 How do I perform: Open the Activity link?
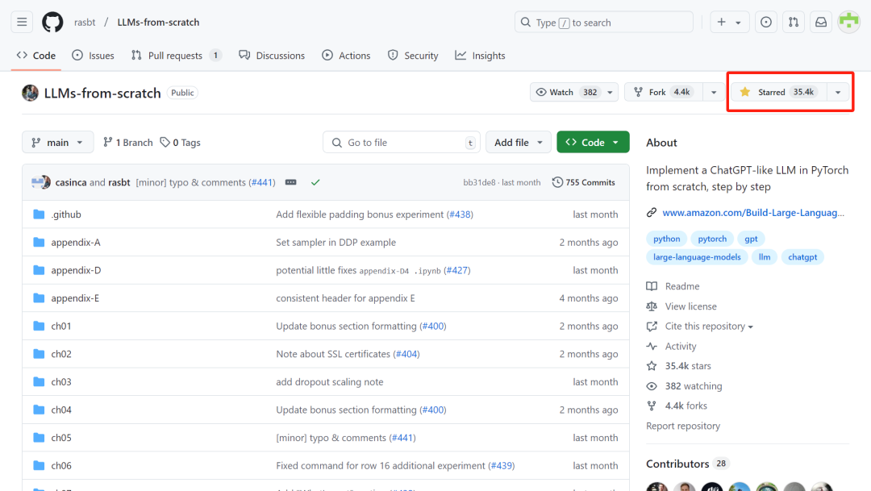coord(681,346)
